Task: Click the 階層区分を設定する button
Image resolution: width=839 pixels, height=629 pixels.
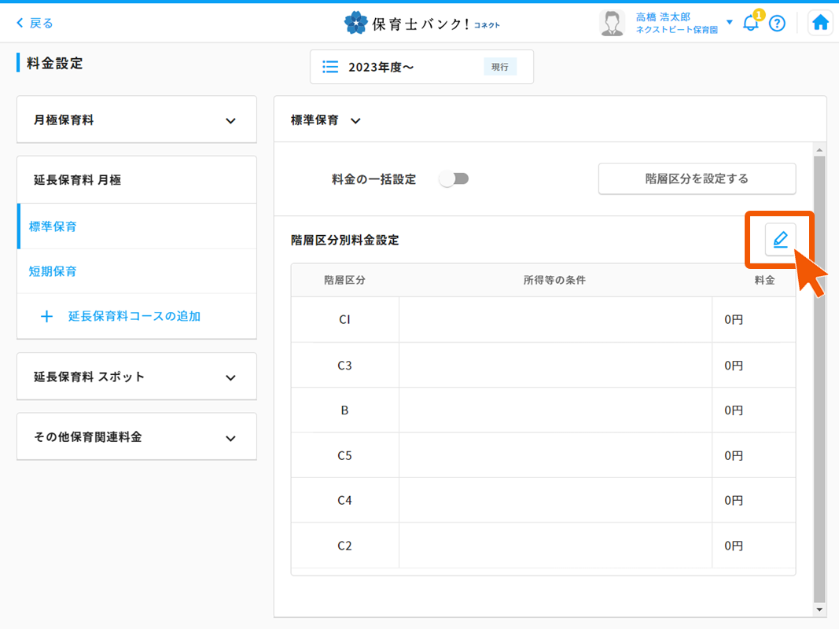Action: pos(697,178)
